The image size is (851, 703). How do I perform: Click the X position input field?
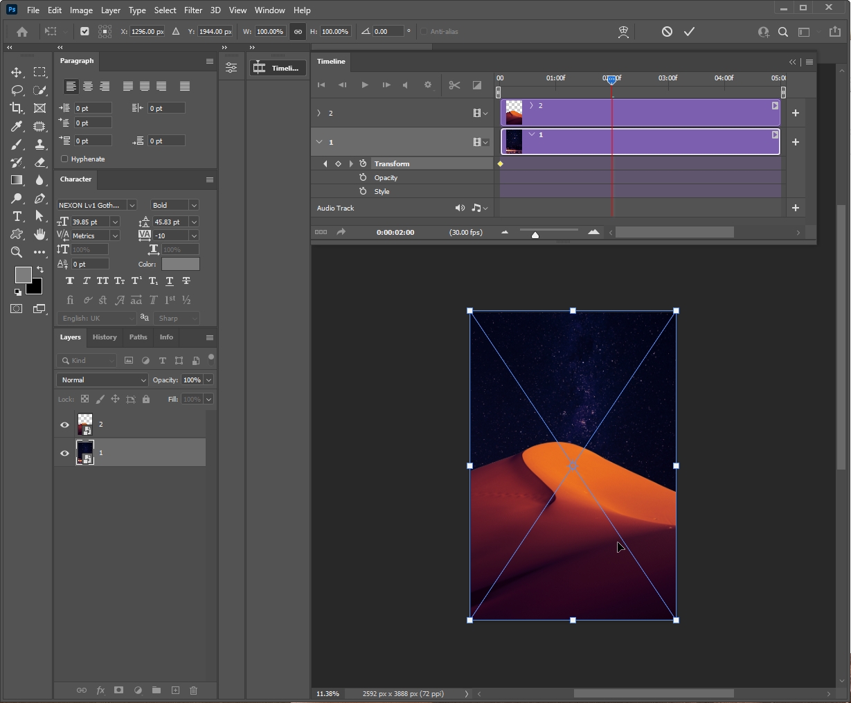147,32
